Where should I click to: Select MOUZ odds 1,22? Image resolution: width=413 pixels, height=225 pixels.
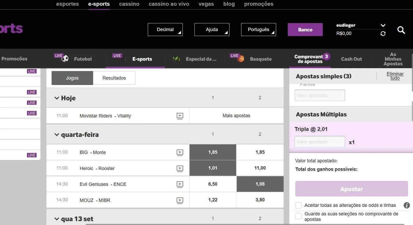[213, 200]
